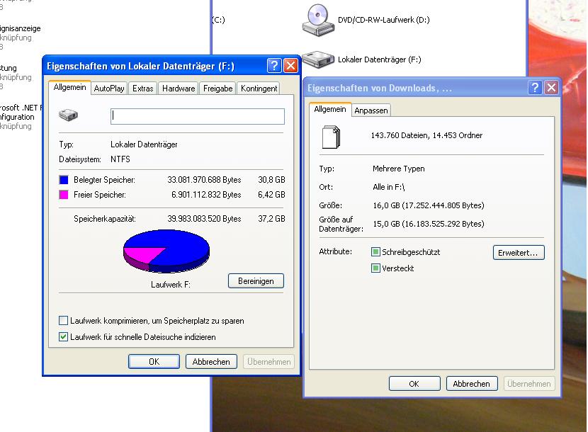Click the '6.901.112.832 Bytes' free space value
This screenshot has height=432, width=588.
(206, 195)
